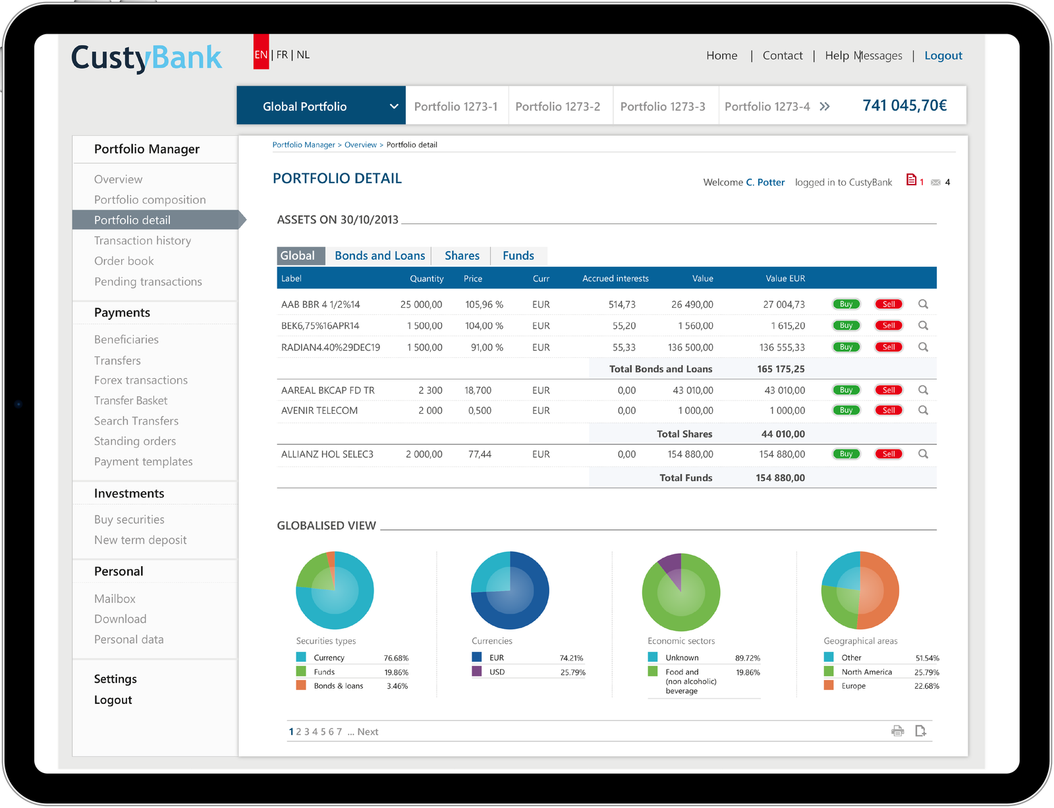Open the Portfolio 1273-2 tab

pyautogui.click(x=557, y=107)
